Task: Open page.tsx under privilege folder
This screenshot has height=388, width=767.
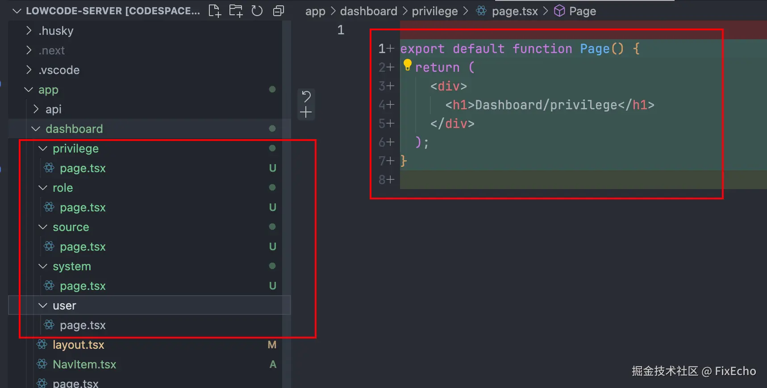Action: pos(83,168)
